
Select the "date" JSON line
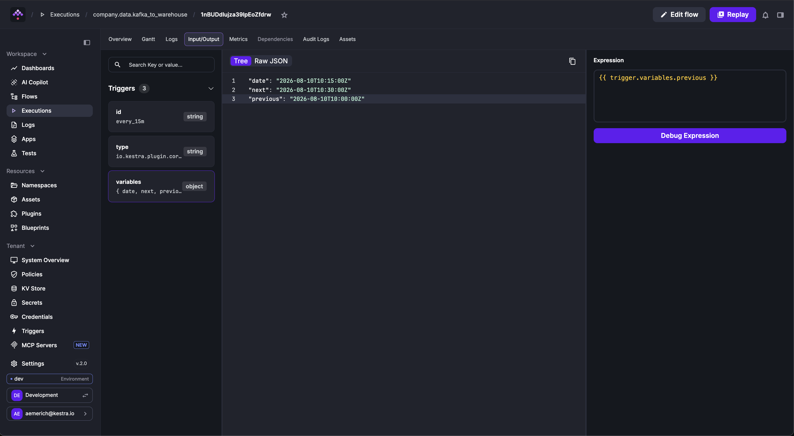[x=404, y=81]
